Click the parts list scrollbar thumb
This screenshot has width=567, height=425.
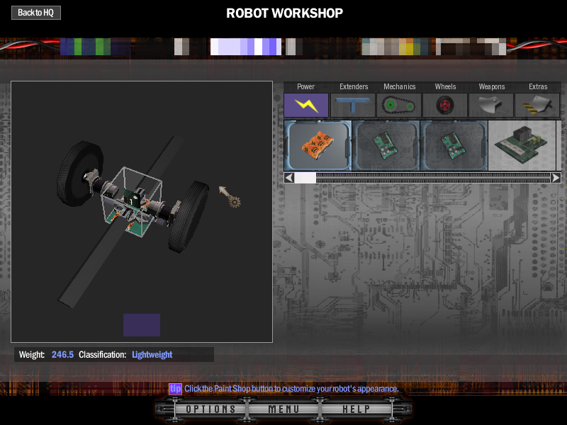(305, 178)
